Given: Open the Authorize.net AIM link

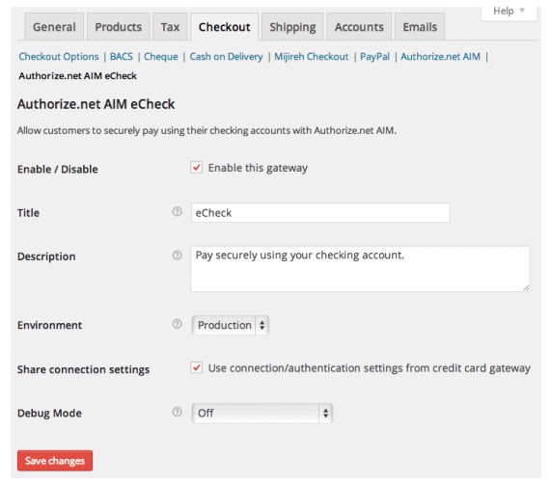Looking at the screenshot, I should coord(441,57).
